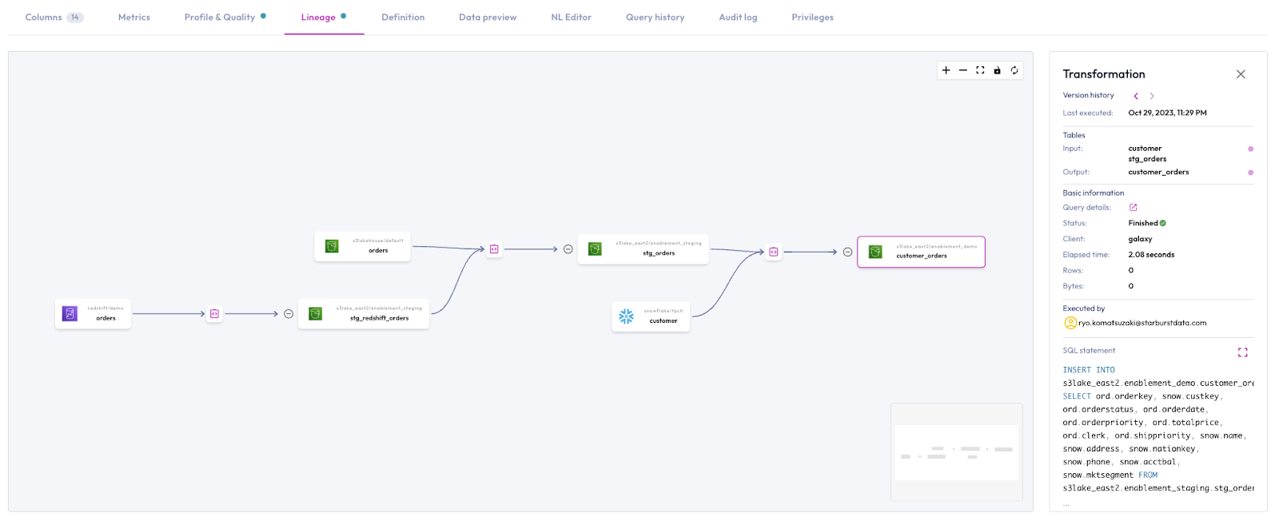Click the ryo.komatsuzaki@starburstdata.com email
Screen dimensions: 1279x521
coord(1142,324)
